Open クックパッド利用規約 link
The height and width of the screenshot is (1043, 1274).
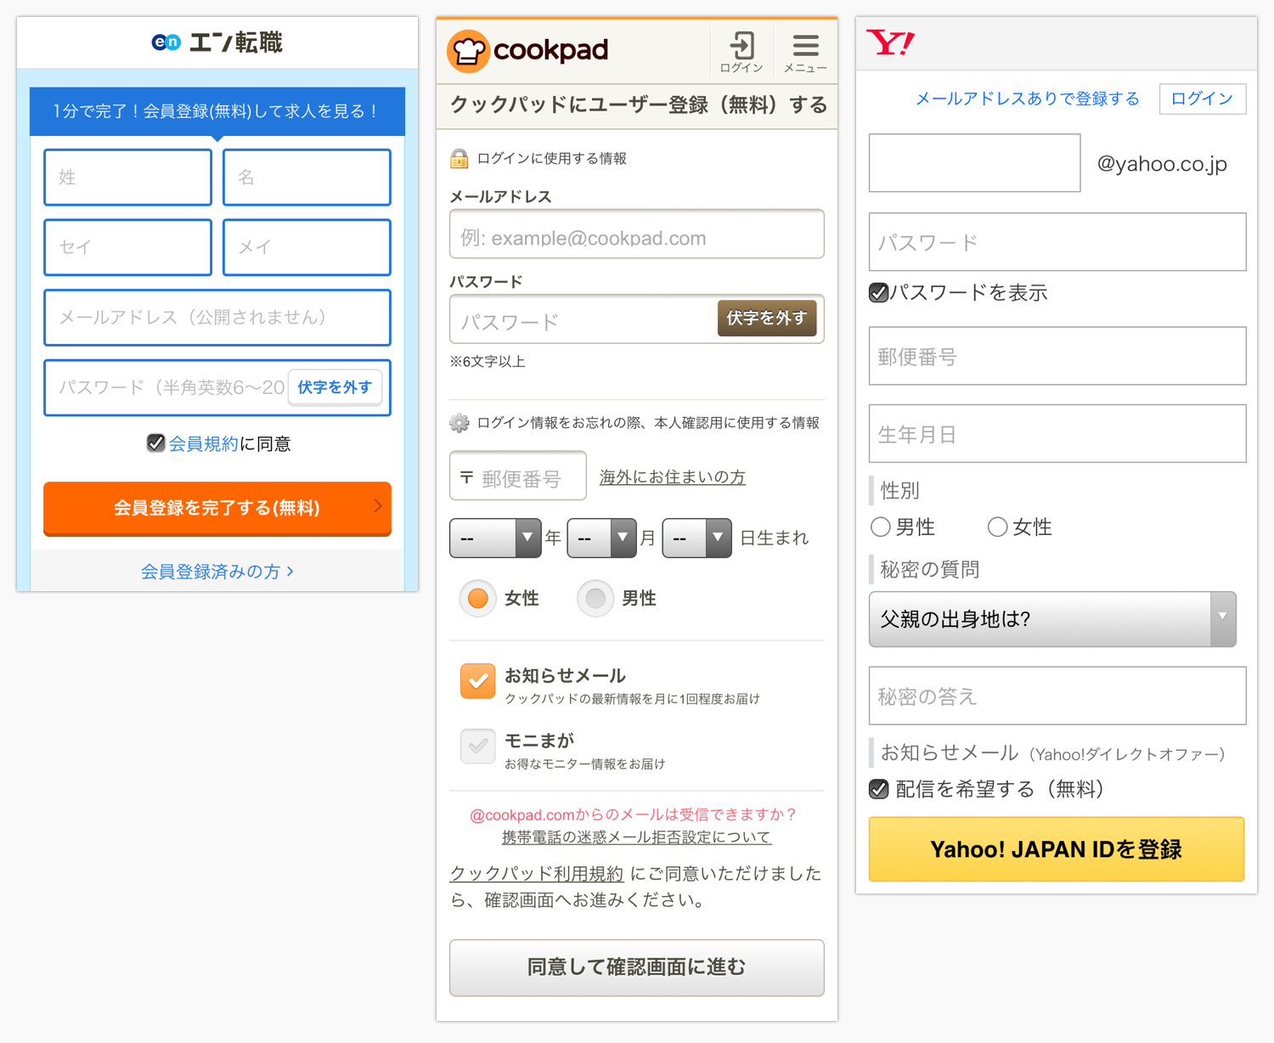point(537,874)
